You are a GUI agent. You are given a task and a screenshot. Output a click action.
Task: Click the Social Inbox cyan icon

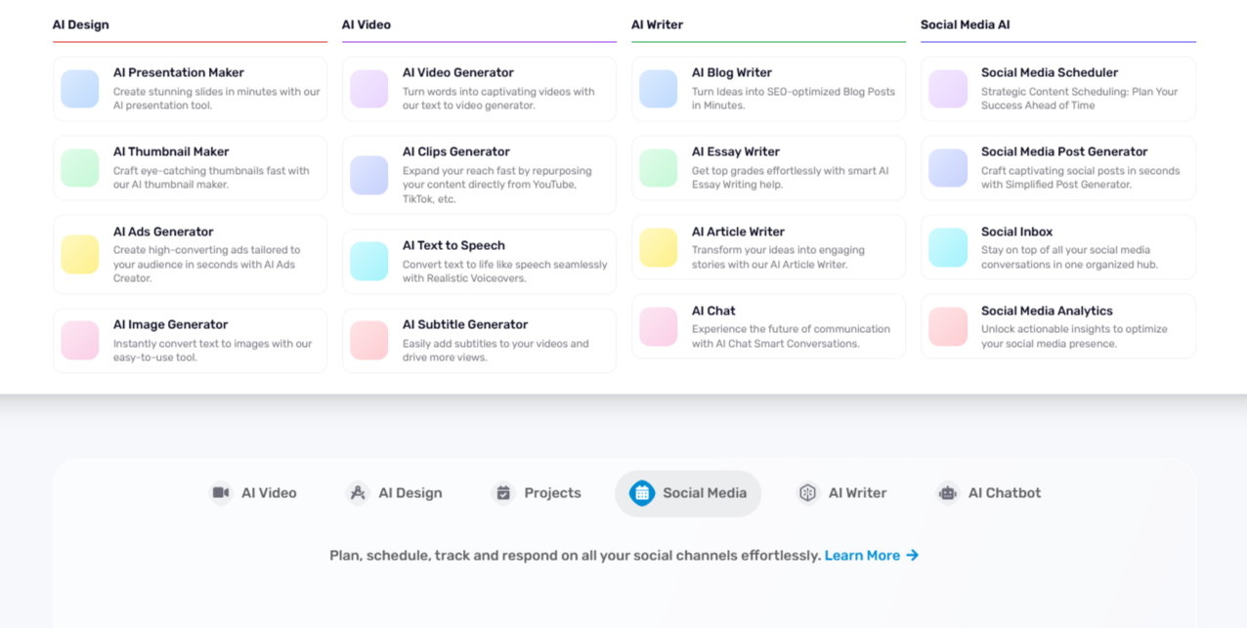[x=948, y=247]
